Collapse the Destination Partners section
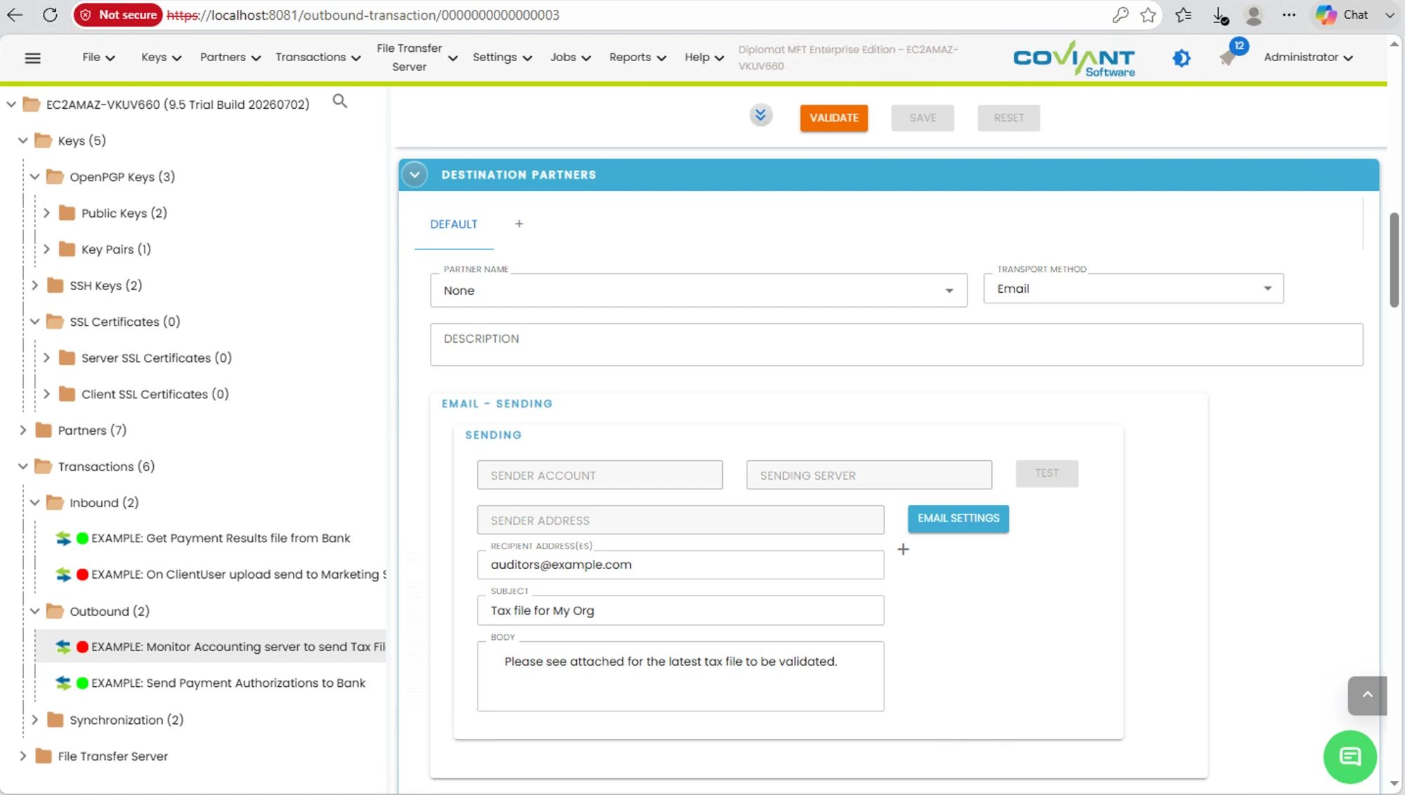The height and width of the screenshot is (795, 1405). pos(414,175)
